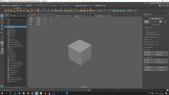Expand the Soft Selection section
Screen dimensions: 169x95
(145, 47)
